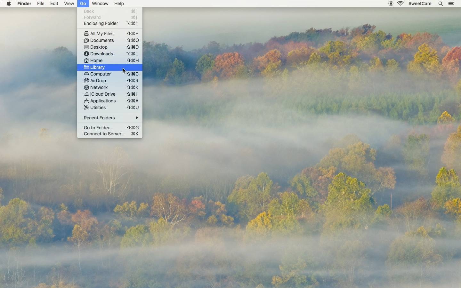Choose the Home label in Go menu
This screenshot has height=288, width=461.
click(96, 60)
